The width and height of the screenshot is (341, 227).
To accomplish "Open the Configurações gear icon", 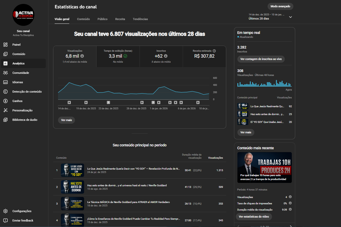I will (5, 211).
